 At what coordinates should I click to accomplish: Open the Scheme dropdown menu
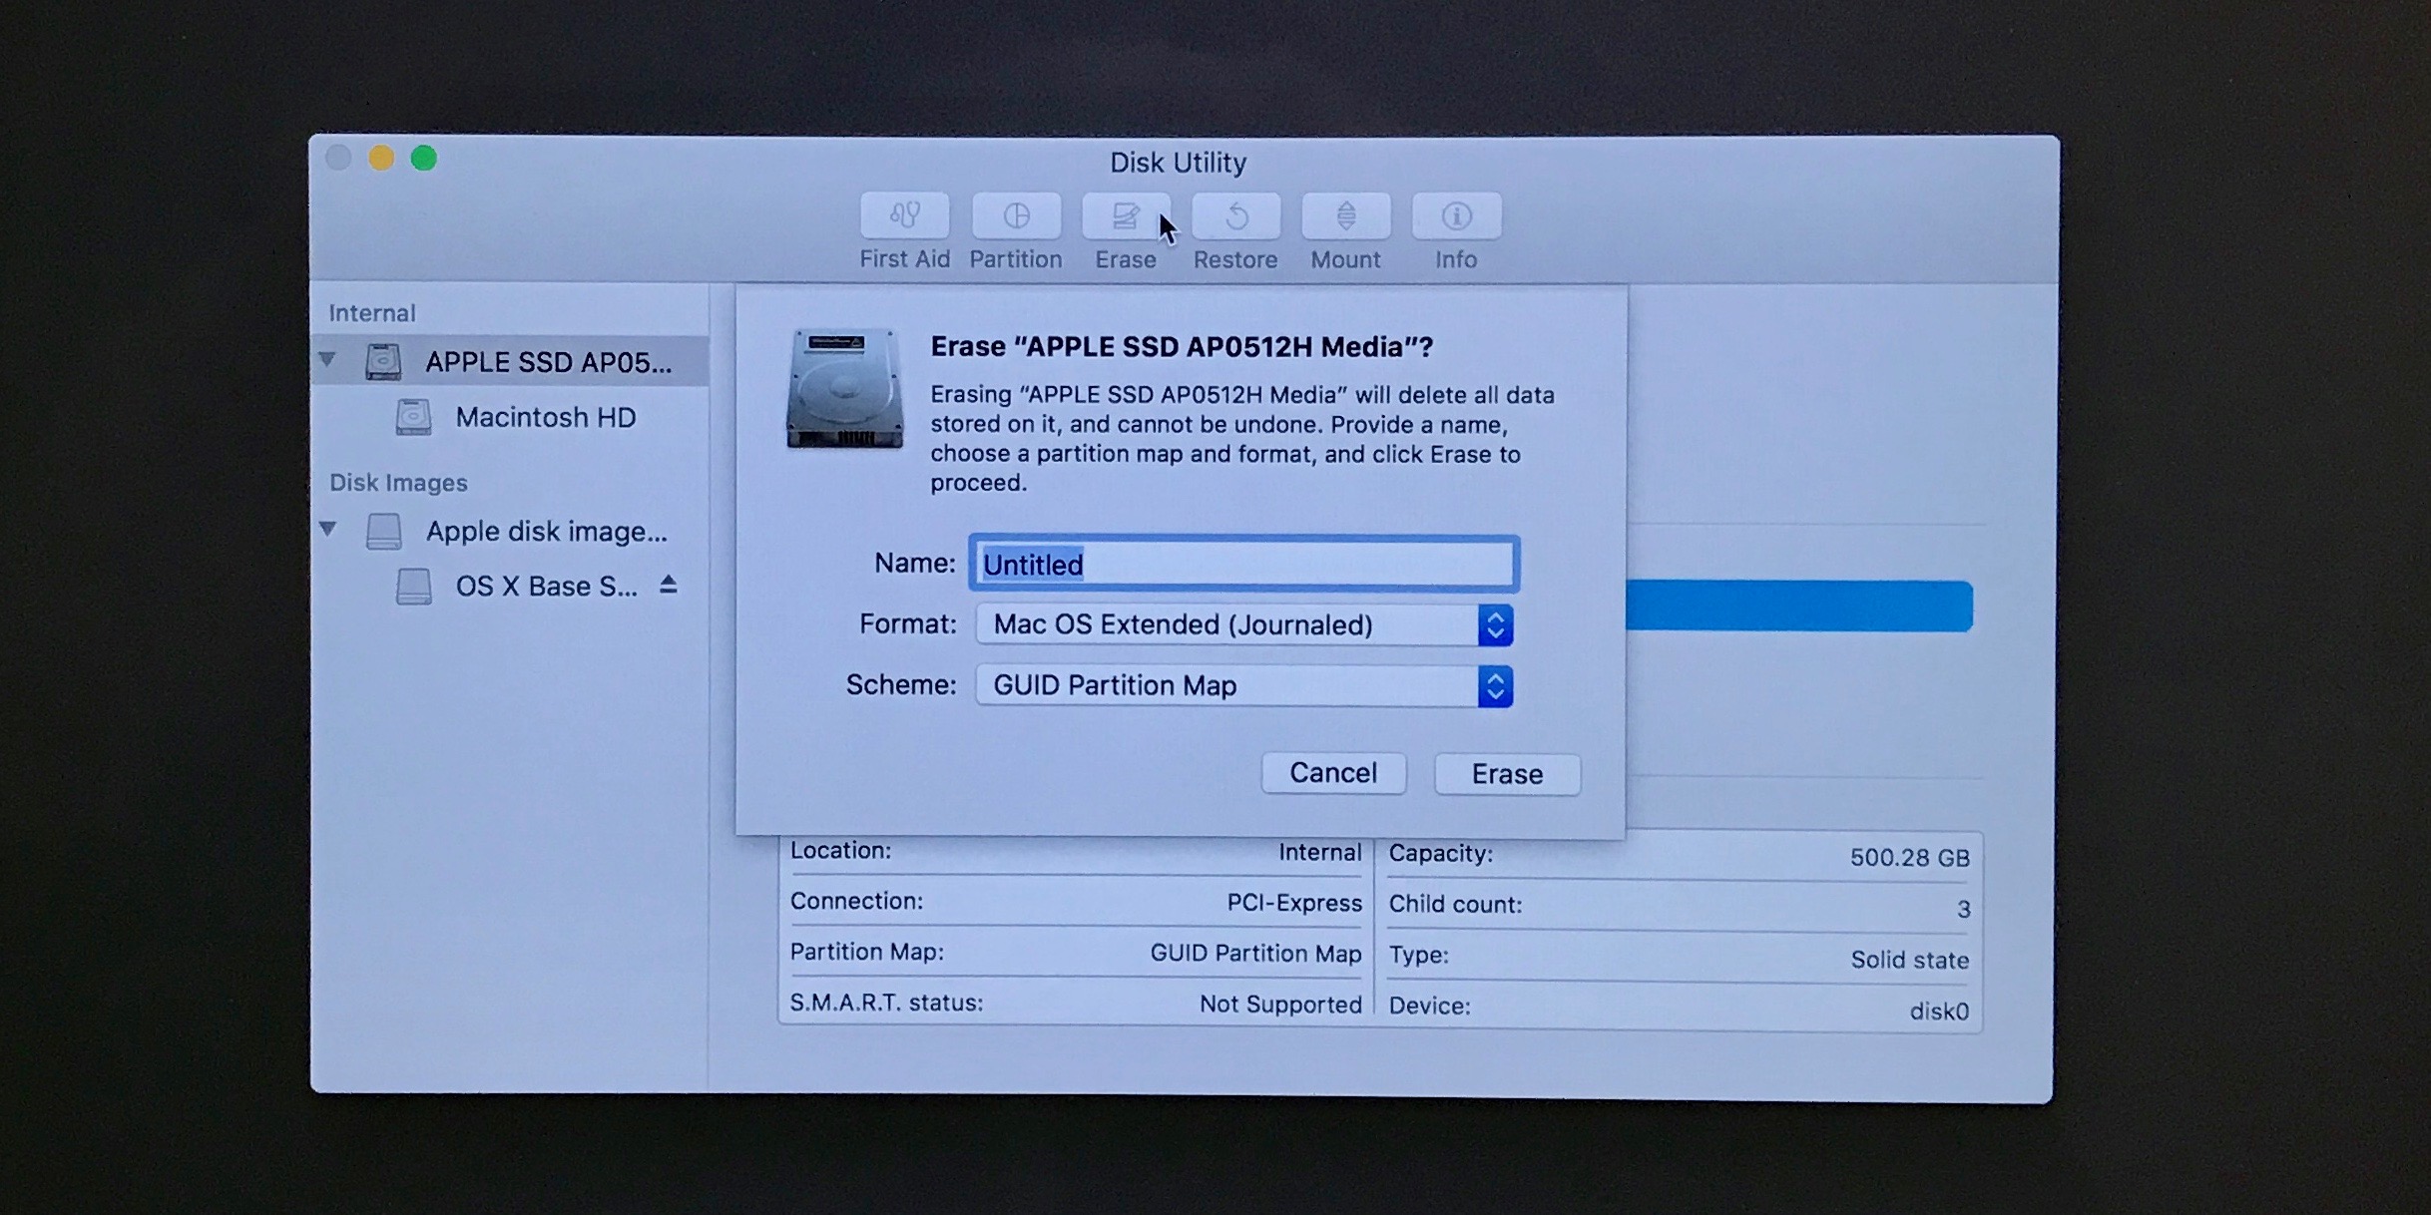[x=1494, y=685]
